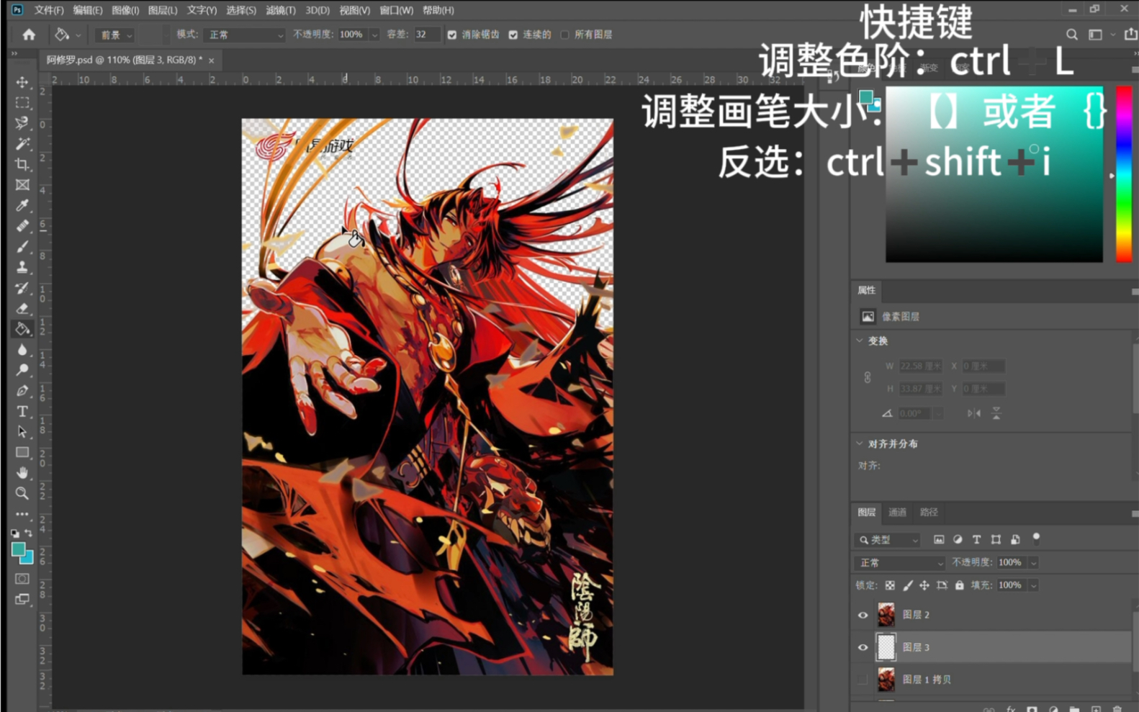Show 图层 1 拷贝 via visibility box

863,680
